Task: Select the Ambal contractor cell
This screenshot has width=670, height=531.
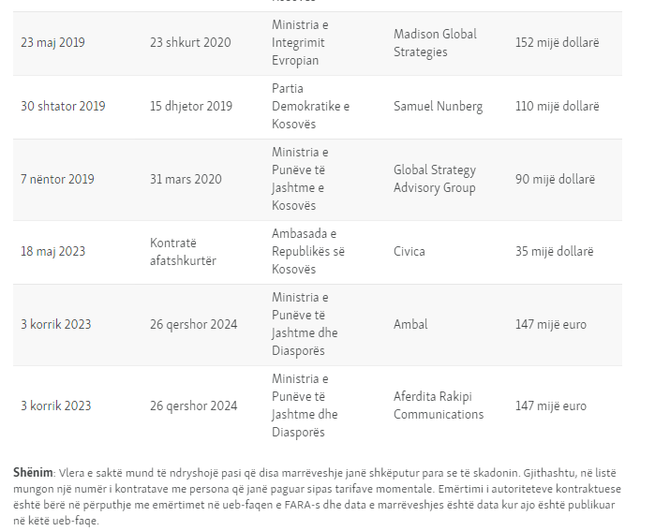Action: [x=410, y=325]
